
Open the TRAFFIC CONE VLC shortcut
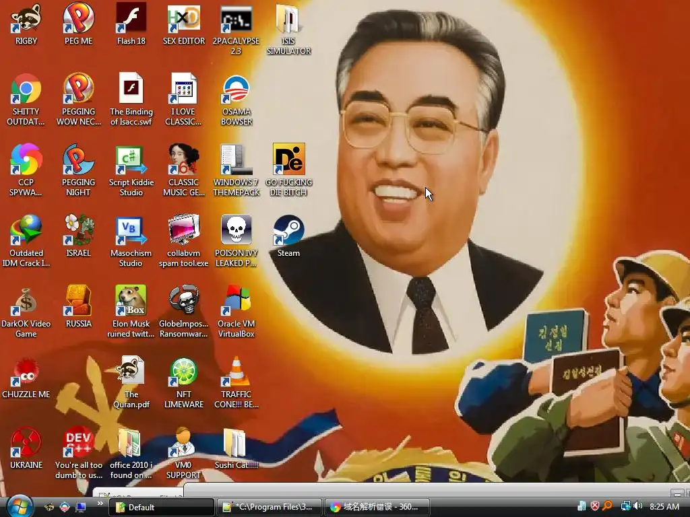click(237, 382)
